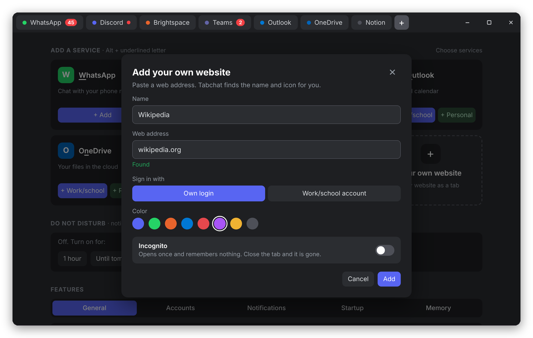This screenshot has width=533, height=338.
Task: Click the plus button to add a new tab
Action: coord(402,22)
